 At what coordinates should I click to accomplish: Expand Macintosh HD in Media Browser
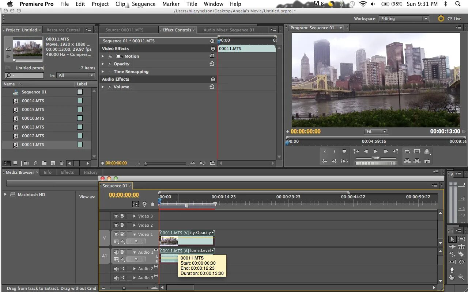[5, 194]
